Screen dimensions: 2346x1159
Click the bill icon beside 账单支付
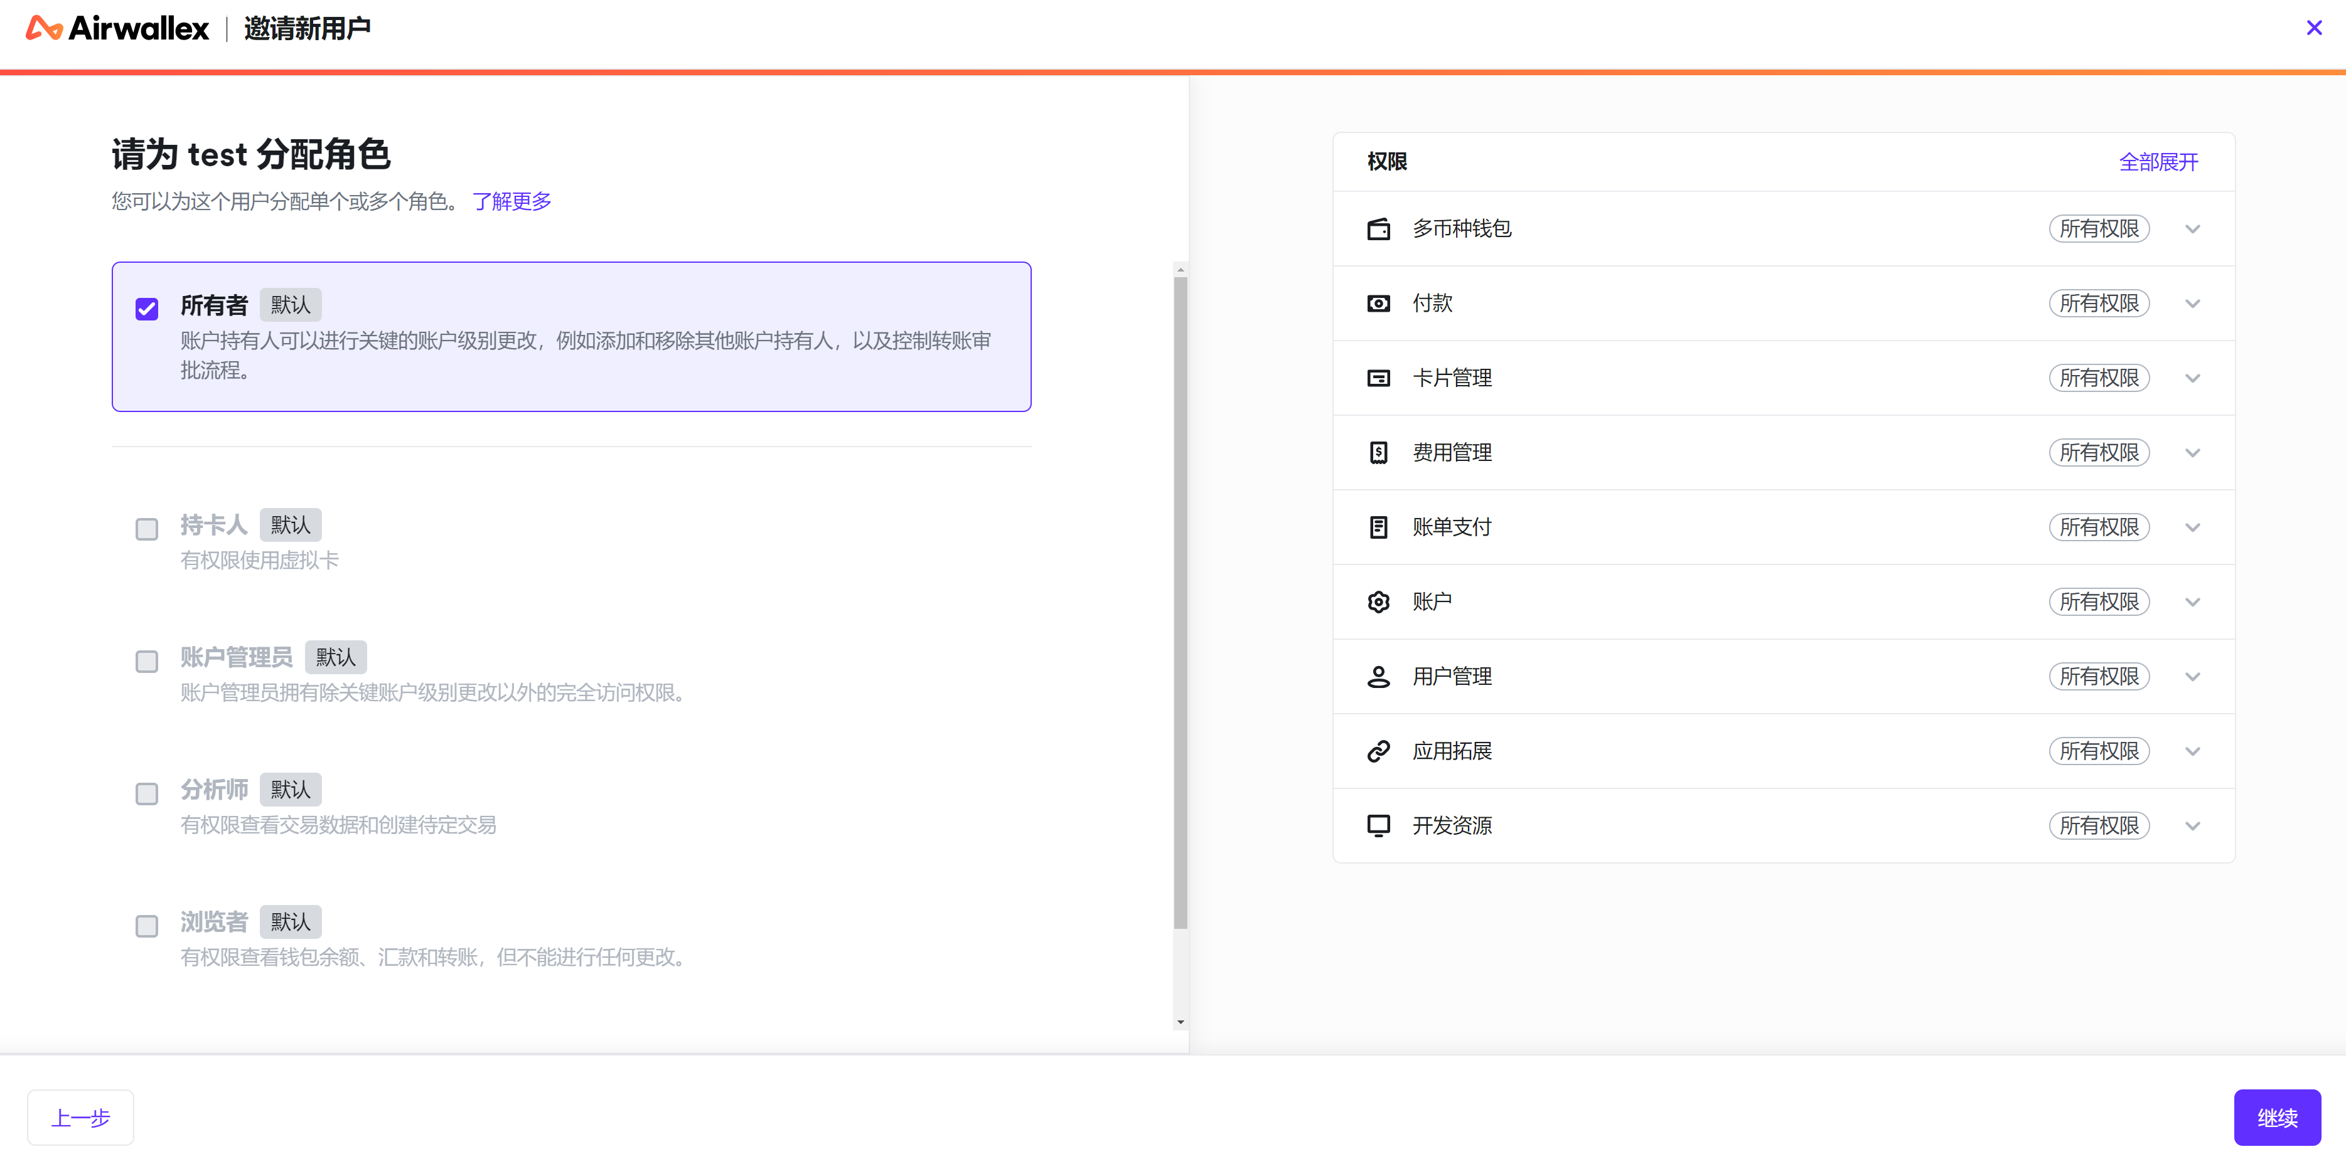pyautogui.click(x=1378, y=527)
